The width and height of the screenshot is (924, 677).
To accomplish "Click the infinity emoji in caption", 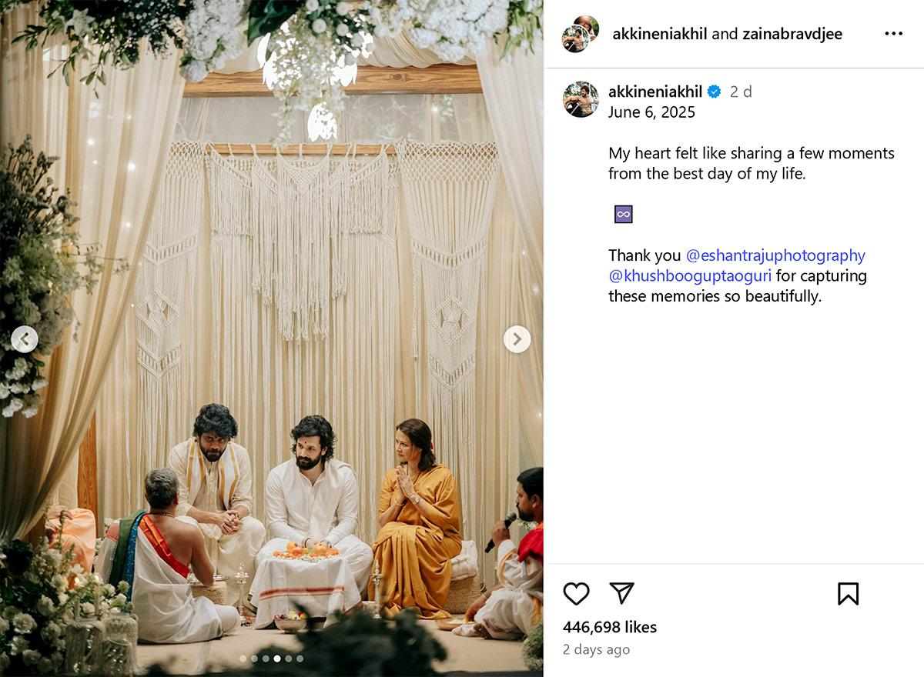I will tap(624, 215).
